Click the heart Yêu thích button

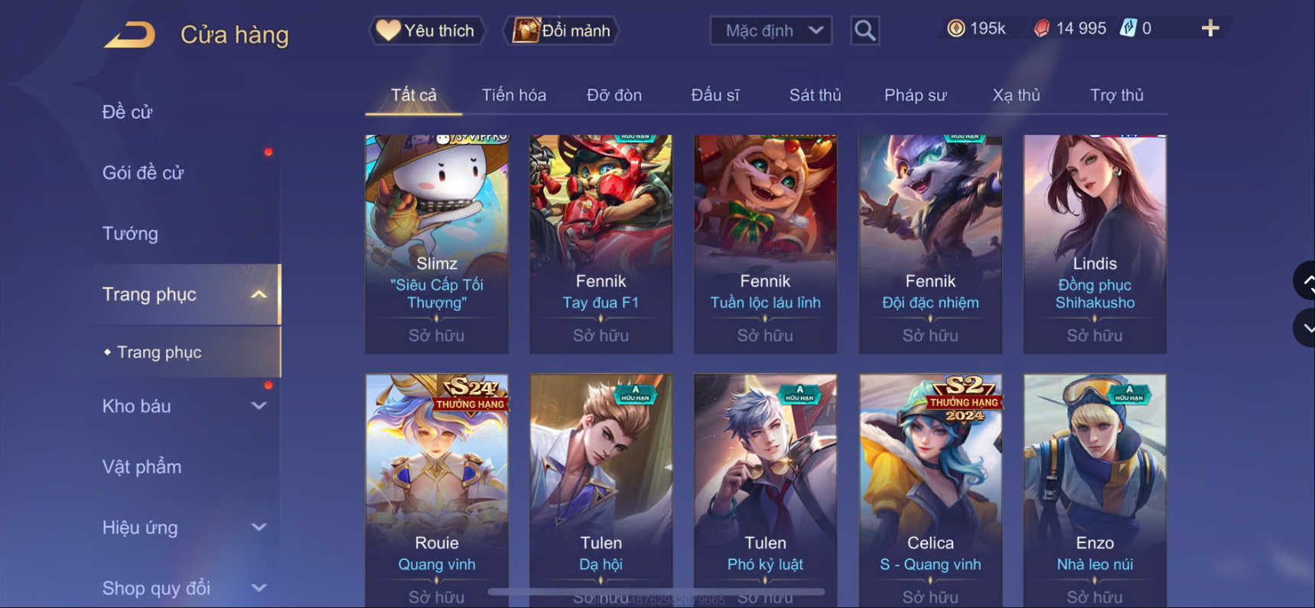click(x=427, y=31)
